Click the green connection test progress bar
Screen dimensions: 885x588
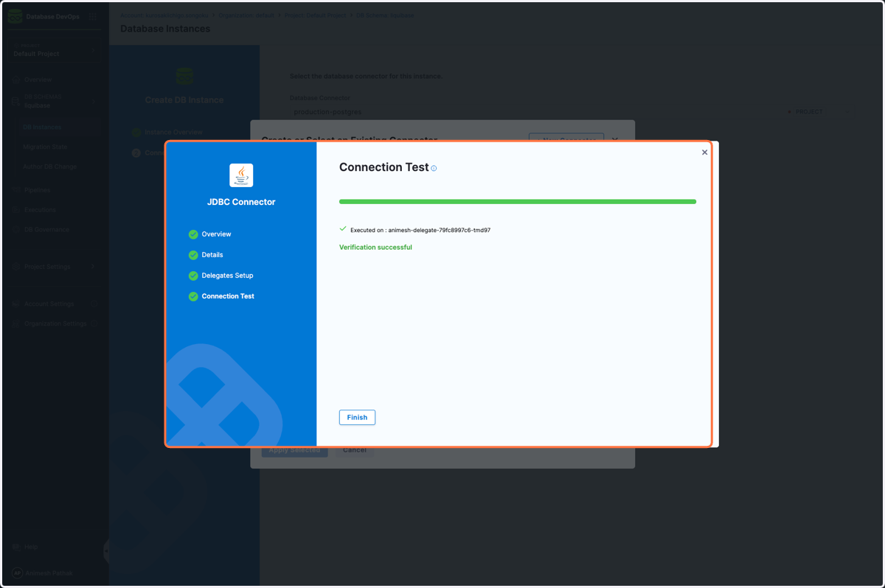(x=518, y=202)
